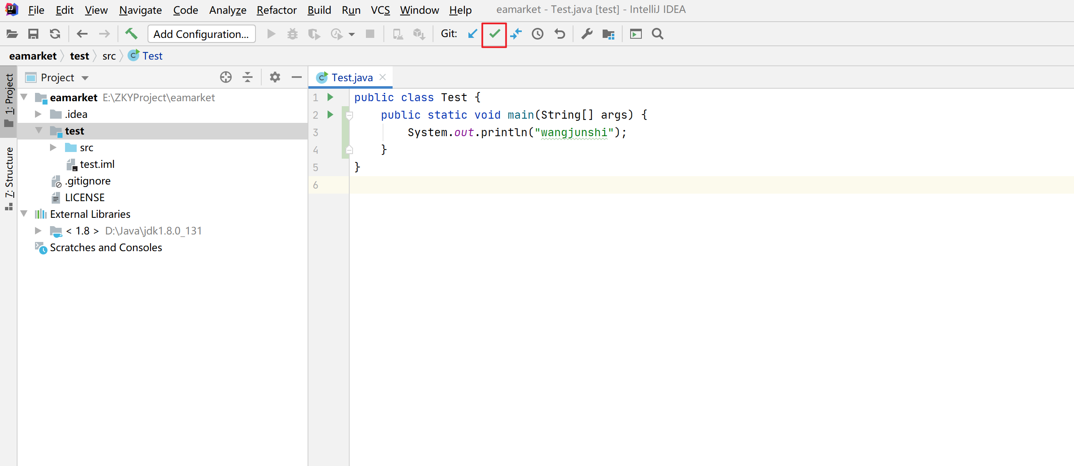Open Project Structure folder icon
This screenshot has height=466, width=1074.
coord(608,34)
